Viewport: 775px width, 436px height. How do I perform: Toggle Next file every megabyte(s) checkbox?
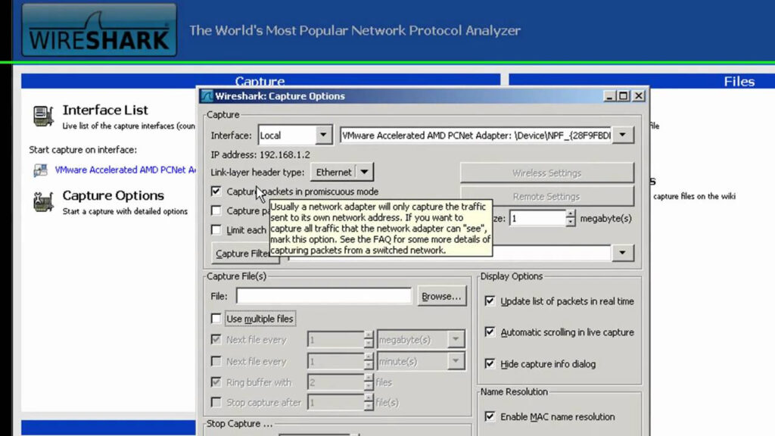pos(216,340)
